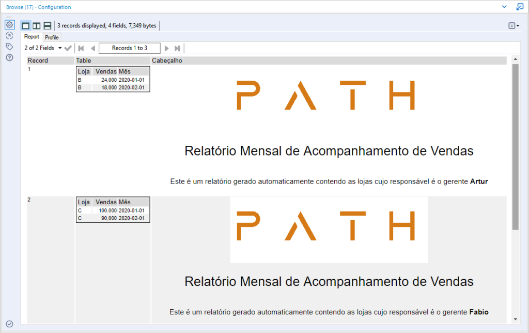The width and height of the screenshot is (529, 333).
Task: Open the Navigation icon in sidebar
Action: (9, 36)
